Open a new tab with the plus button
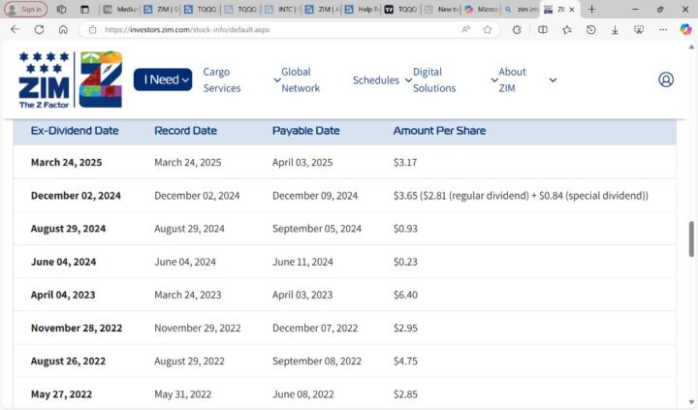 click(x=592, y=9)
